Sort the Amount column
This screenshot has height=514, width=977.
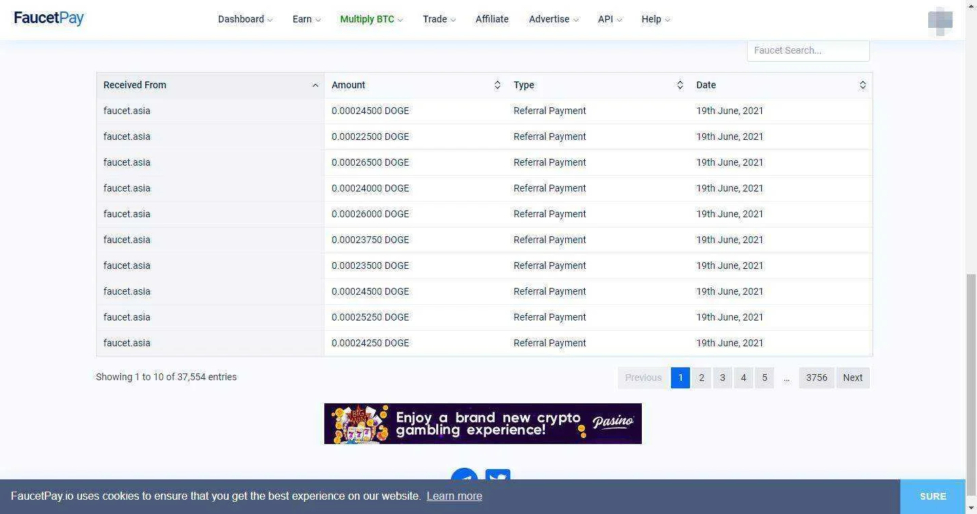click(497, 85)
